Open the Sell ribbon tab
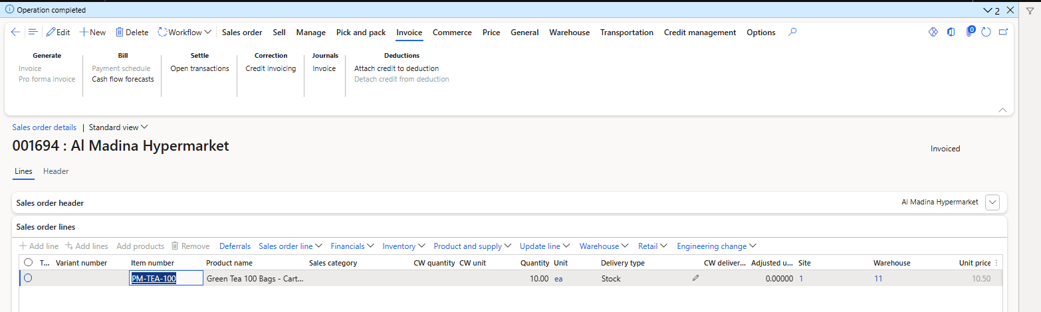Image resolution: width=1041 pixels, height=312 pixels. (279, 32)
